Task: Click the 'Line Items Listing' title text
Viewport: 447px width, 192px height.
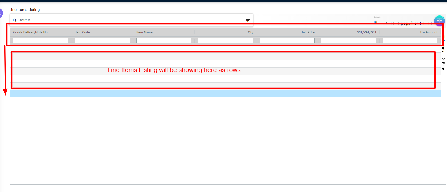Action: (x=25, y=10)
